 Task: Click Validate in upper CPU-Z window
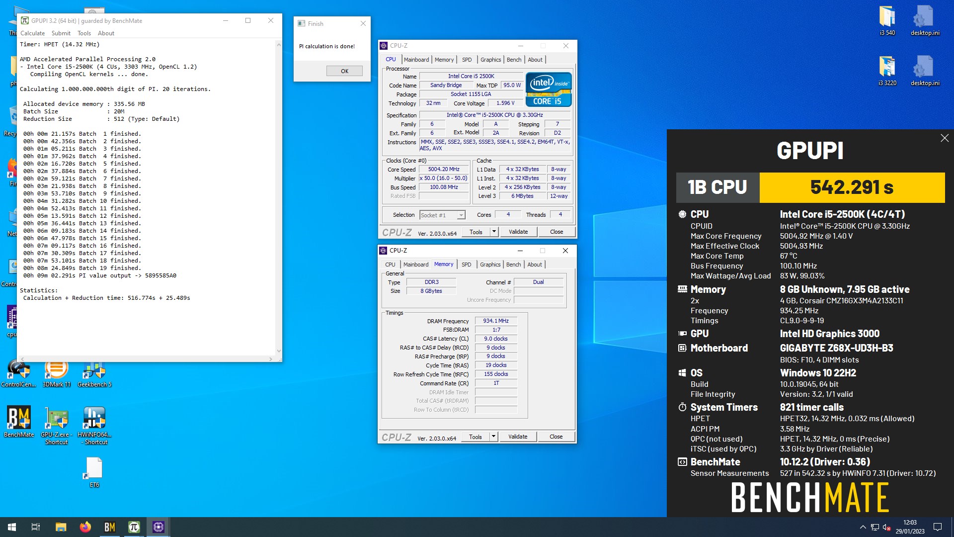coord(518,232)
